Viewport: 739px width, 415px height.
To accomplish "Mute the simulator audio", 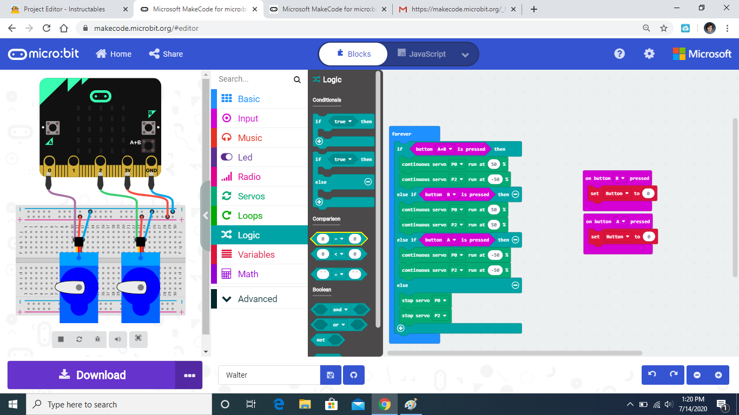I will (117, 339).
